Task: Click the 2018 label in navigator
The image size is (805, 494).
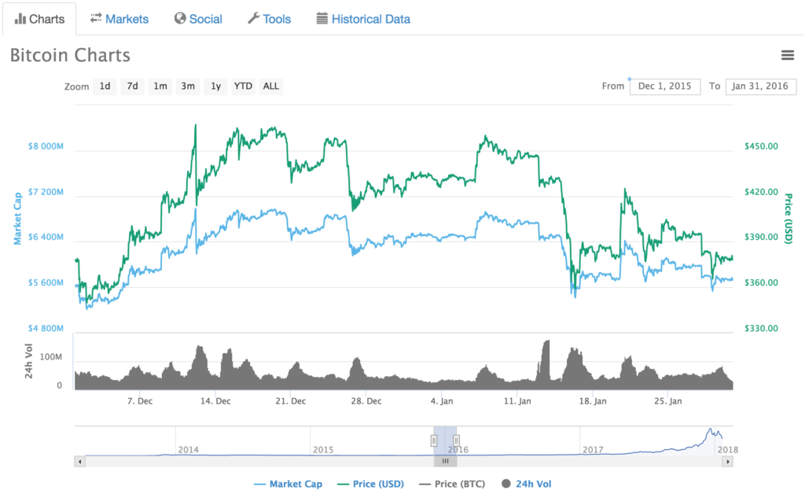Action: point(727,450)
